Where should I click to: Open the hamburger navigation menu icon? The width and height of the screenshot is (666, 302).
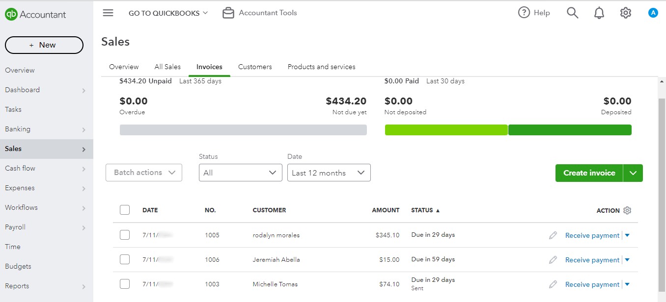(108, 13)
